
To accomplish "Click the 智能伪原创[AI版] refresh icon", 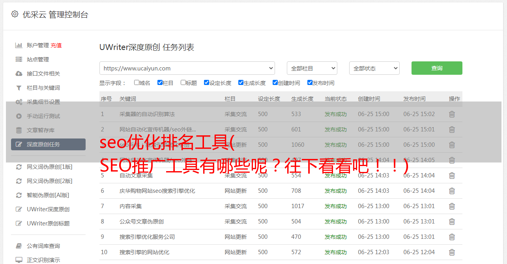I will point(19,195).
